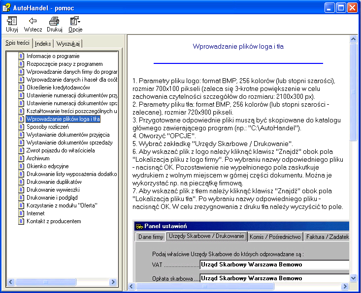The width and height of the screenshot is (361, 293).
Task: Click page icon next to 'Drukowanie duplikatów'
Action: 21,182
